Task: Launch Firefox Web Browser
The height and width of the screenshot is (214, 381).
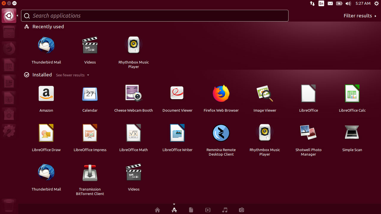Action: 221,93
